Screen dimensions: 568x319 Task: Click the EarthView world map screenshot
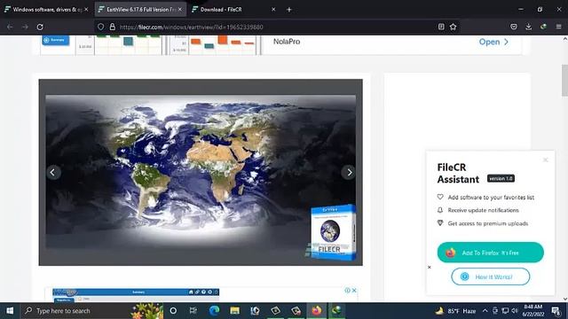[201, 172]
